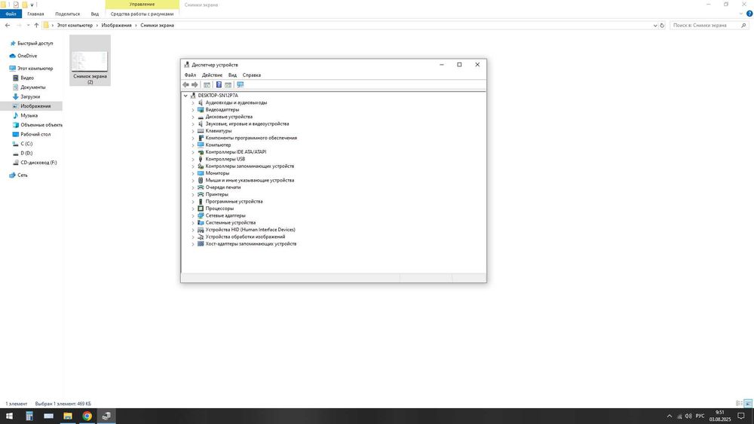Switch Explorer to large thumbnails view toggle
Image resolution: width=754 pixels, height=424 pixels.
pos(748,404)
